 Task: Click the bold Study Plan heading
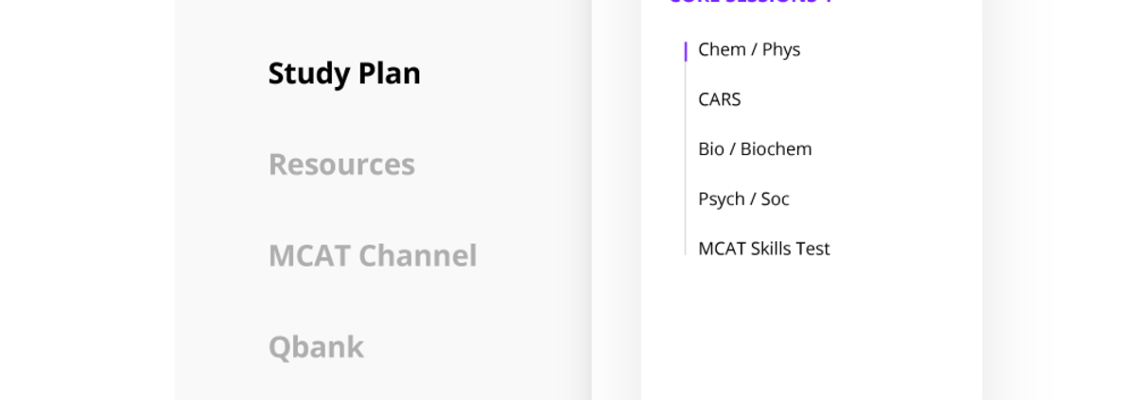point(344,74)
